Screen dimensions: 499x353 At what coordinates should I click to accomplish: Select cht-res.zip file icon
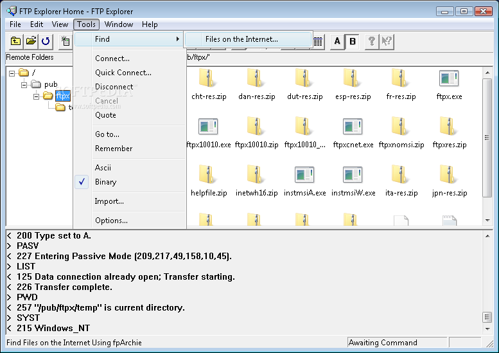[x=209, y=78]
